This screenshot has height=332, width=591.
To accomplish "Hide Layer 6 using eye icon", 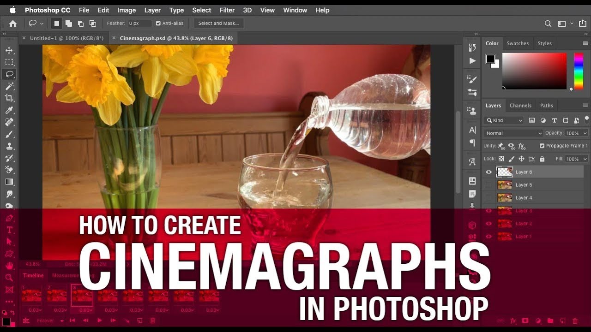I will [488, 172].
